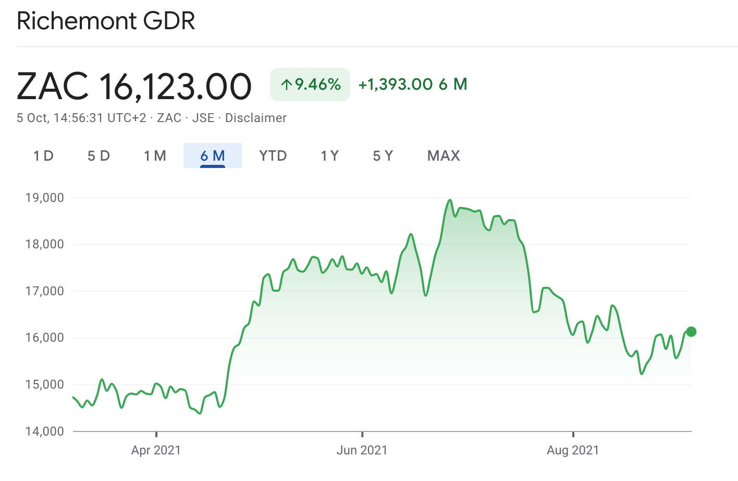
Task: Click the 15,000 y-axis label
Action: point(45,384)
